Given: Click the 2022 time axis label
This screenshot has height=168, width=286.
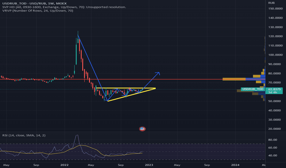Looking at the screenshot, I should tap(64, 165).
